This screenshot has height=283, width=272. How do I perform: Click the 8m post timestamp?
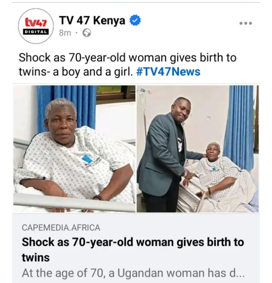click(x=65, y=33)
